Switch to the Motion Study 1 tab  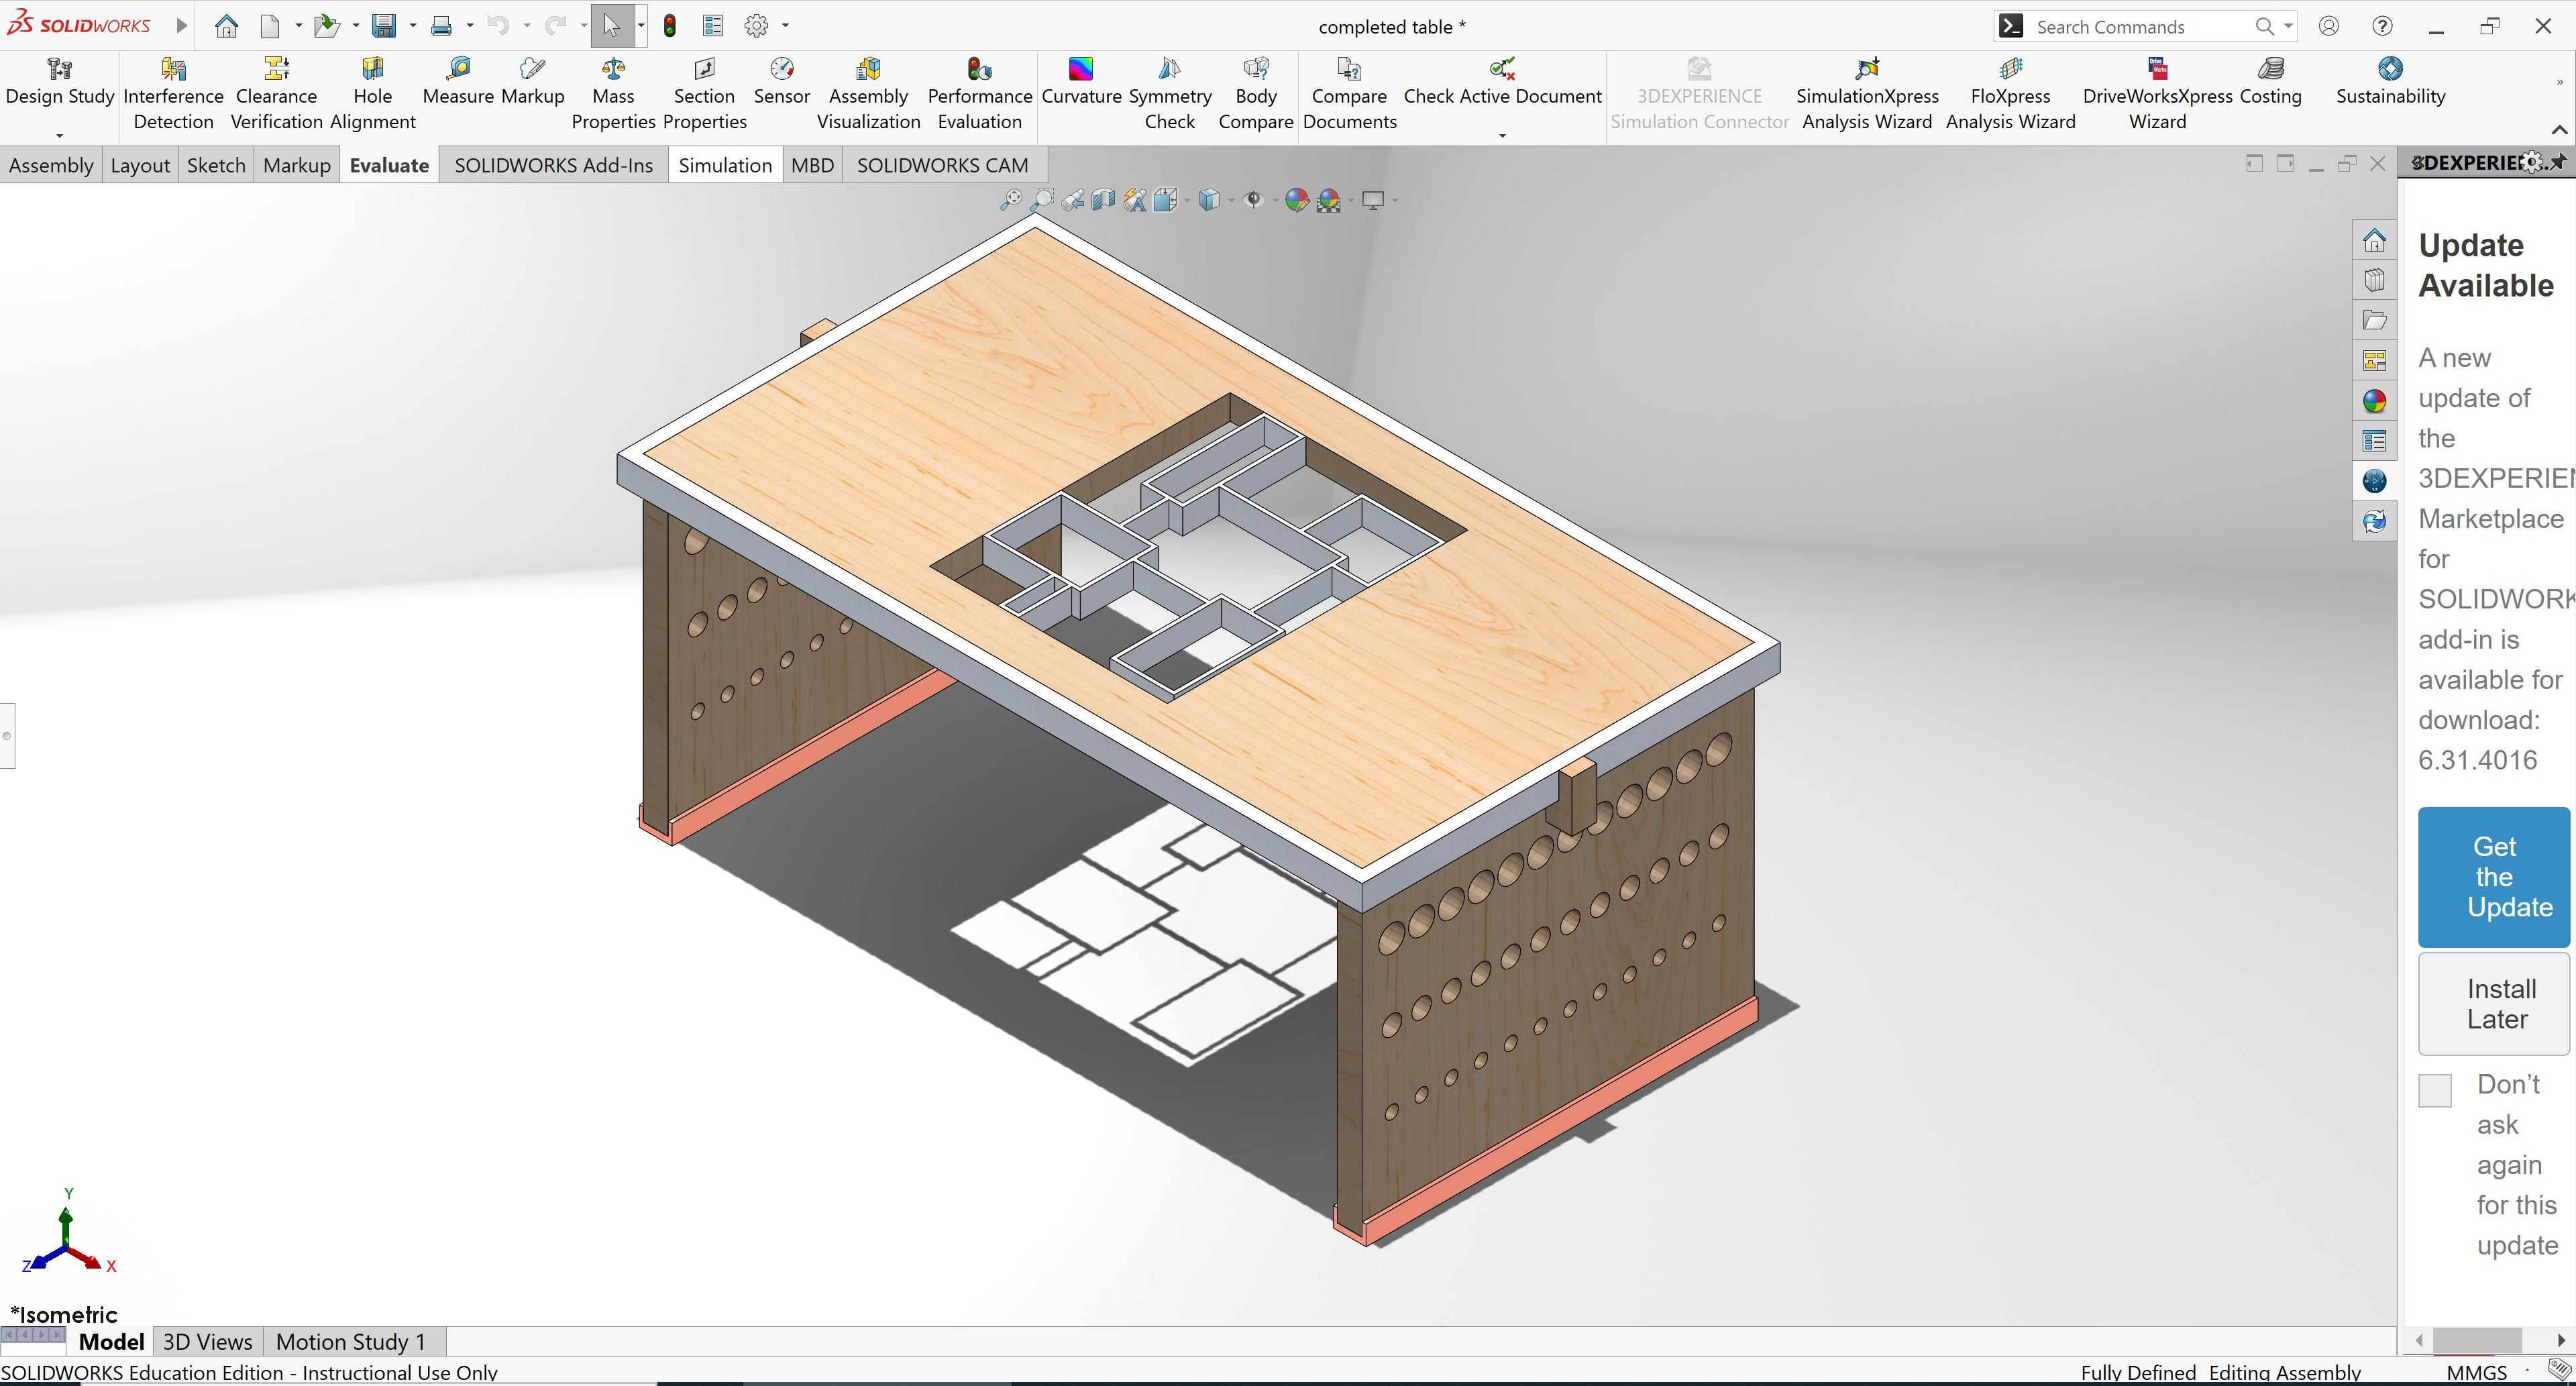point(351,1341)
